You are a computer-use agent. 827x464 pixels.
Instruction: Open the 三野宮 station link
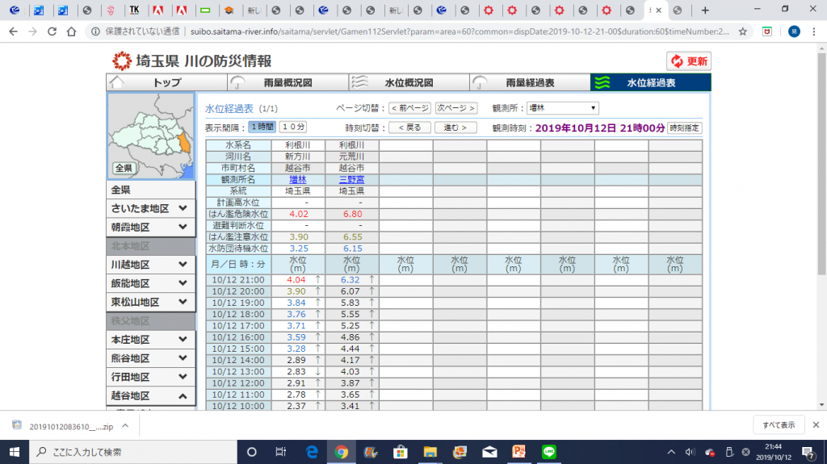(351, 179)
